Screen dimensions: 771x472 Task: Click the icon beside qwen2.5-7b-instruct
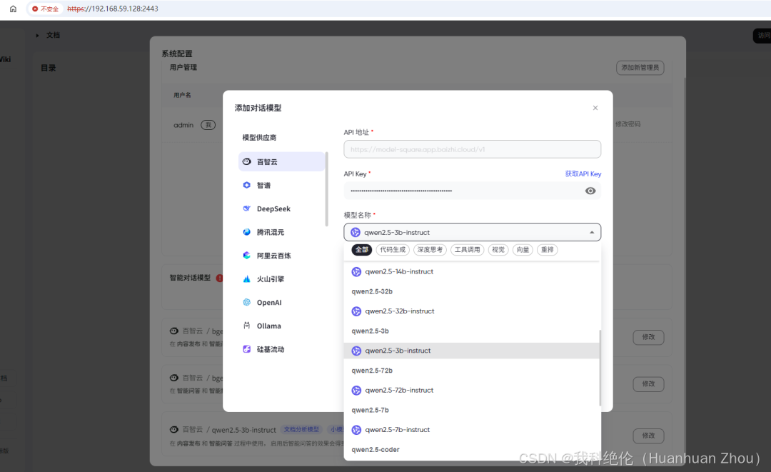[x=356, y=430]
